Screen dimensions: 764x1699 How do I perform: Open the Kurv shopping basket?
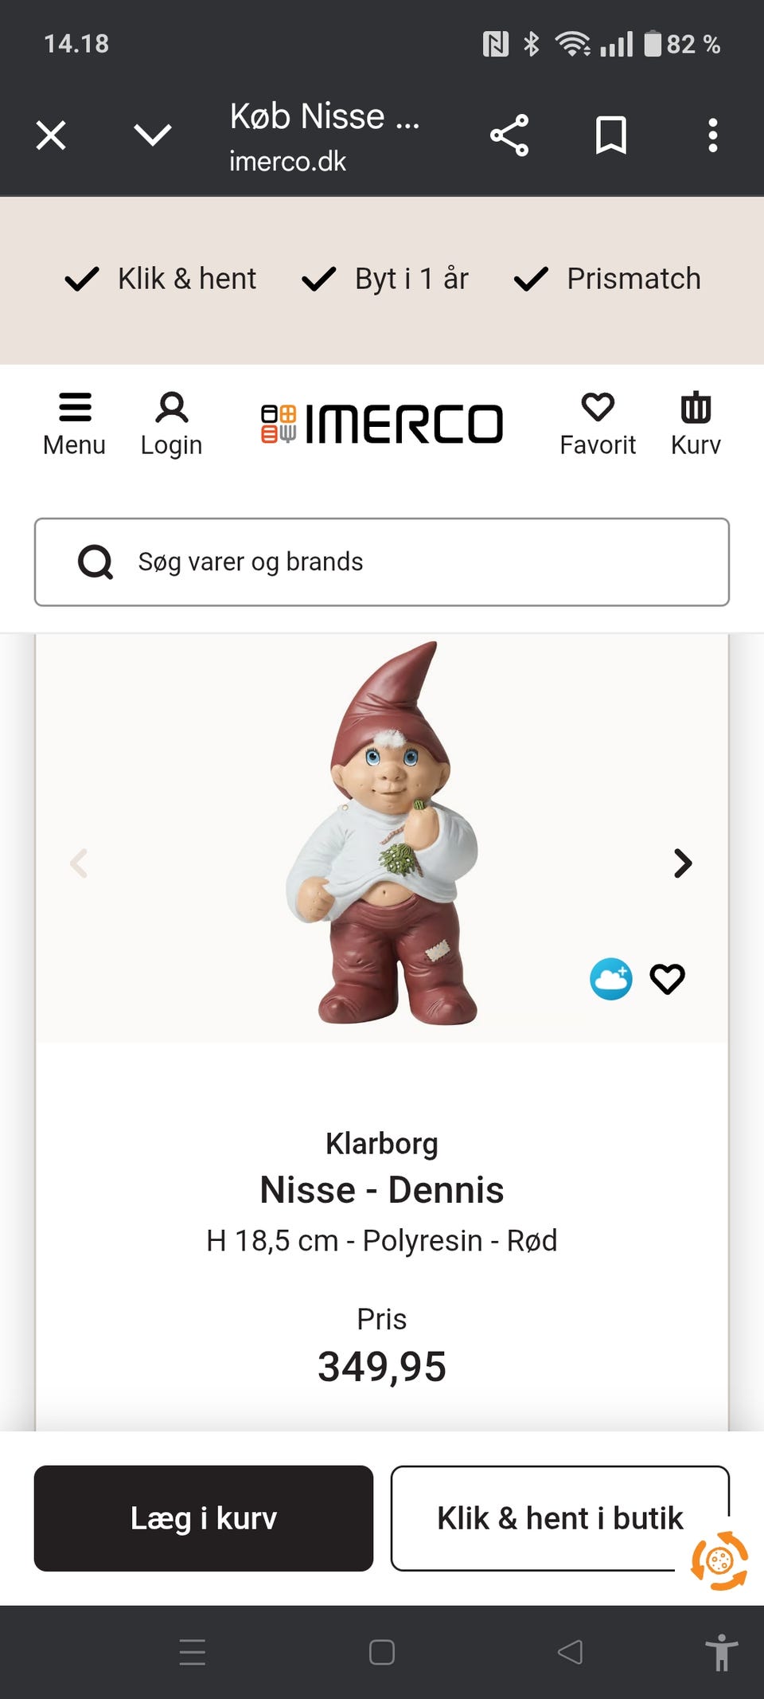696,423
